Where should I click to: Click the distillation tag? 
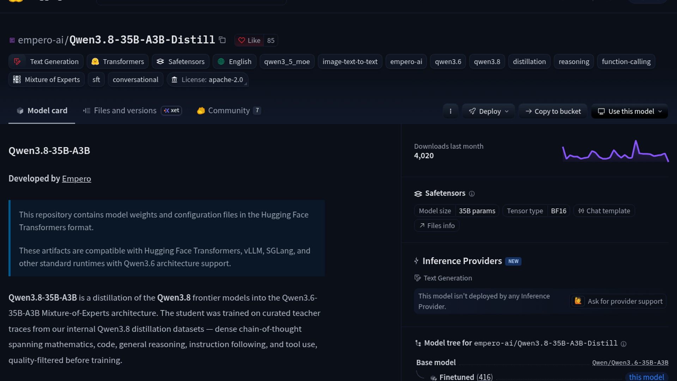(529, 61)
